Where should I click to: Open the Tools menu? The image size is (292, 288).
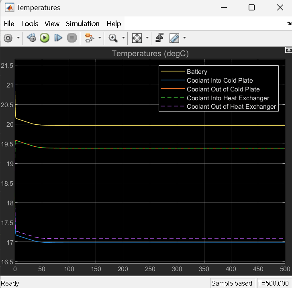point(29,24)
